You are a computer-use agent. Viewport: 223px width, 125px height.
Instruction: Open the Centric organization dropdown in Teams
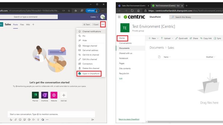94,17
